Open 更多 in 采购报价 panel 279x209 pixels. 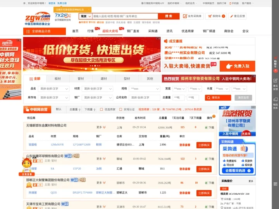[x=251, y=181]
